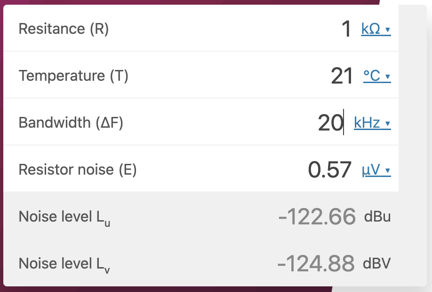Open the kHz bandwidth unit dropdown

point(372,123)
